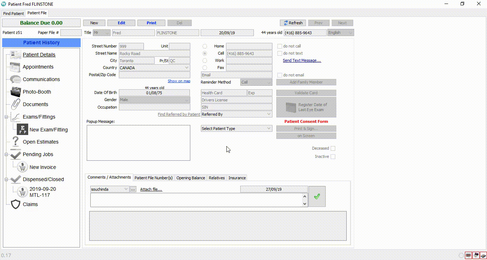Screen dimensions: 487x260
Task: Click the 'Find Referred by Patient' link
Action: 179,115
